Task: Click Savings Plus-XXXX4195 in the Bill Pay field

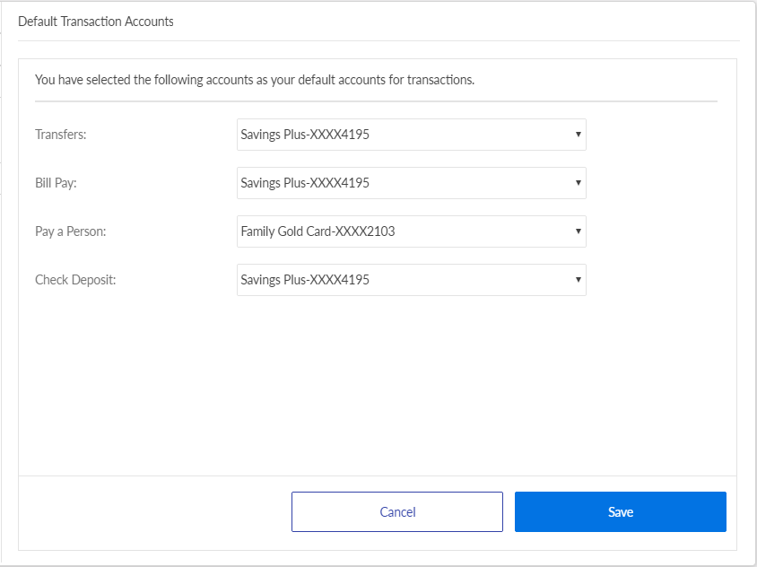Action: [x=305, y=183]
